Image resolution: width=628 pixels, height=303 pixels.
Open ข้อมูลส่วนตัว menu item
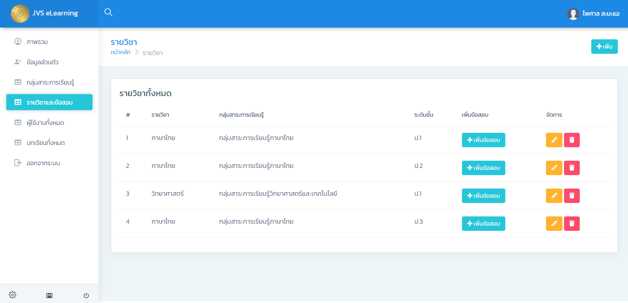[49, 62]
